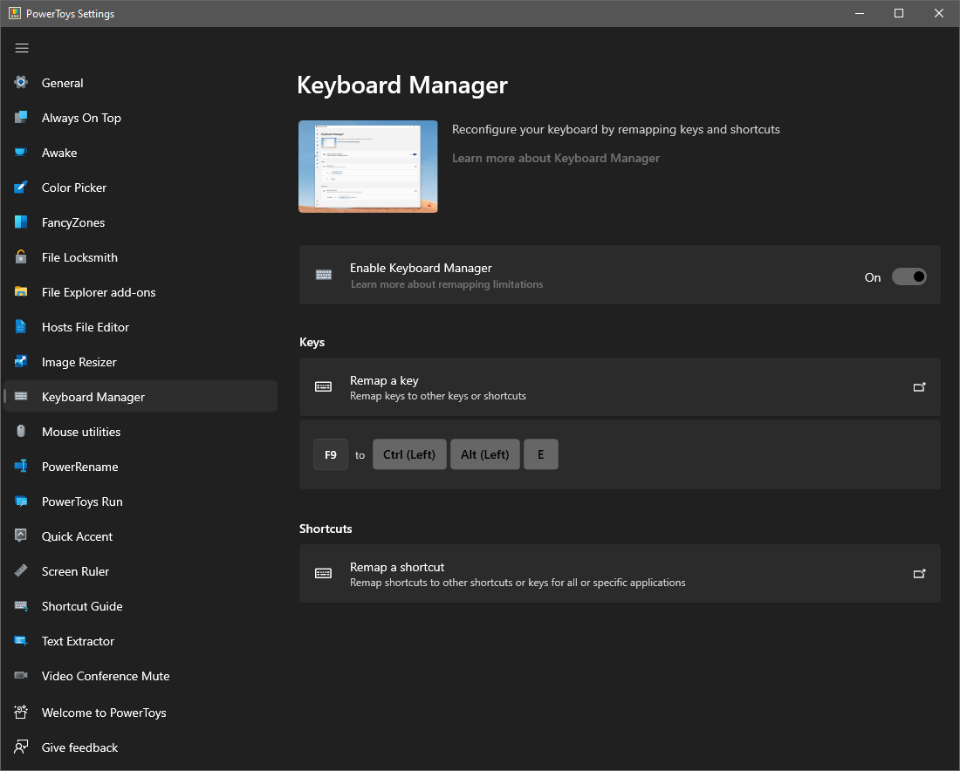The width and height of the screenshot is (960, 771).
Task: Go to Keyboard Manager in the sidebar
Action: click(141, 397)
